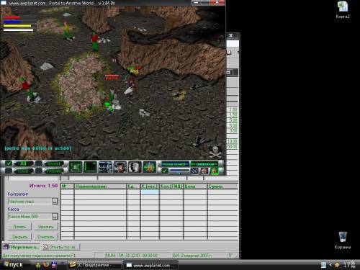The image size is (360, 270).
Task: Select the highlighted К.(мес.) table cell
Action: 150,192
